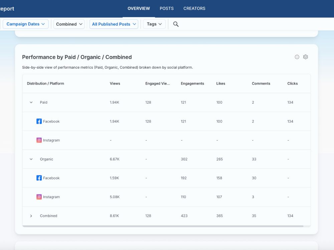Open the All Published Posts dropdown
The image size is (334, 250).
[114, 24]
